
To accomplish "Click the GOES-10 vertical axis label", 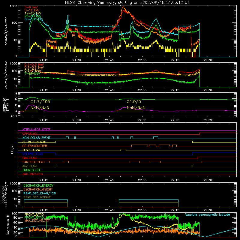I will click(x=6, y=105).
